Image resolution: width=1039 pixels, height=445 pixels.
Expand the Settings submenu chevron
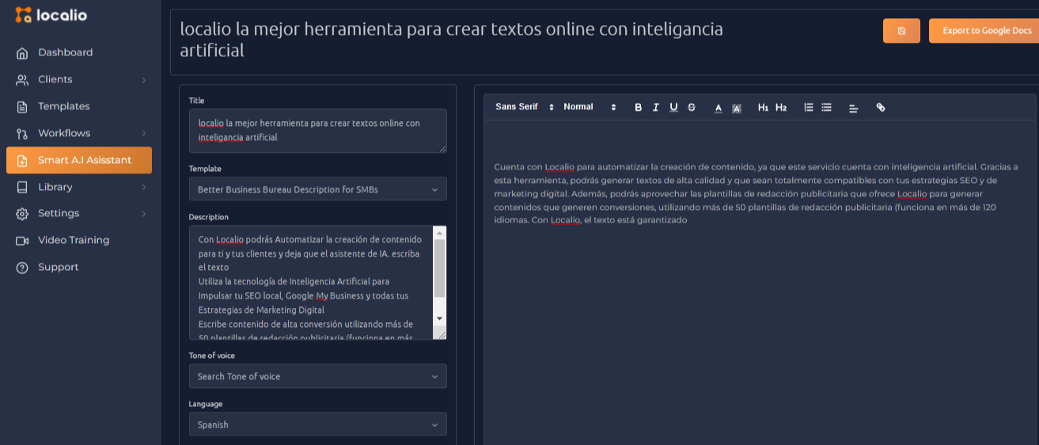tap(144, 214)
